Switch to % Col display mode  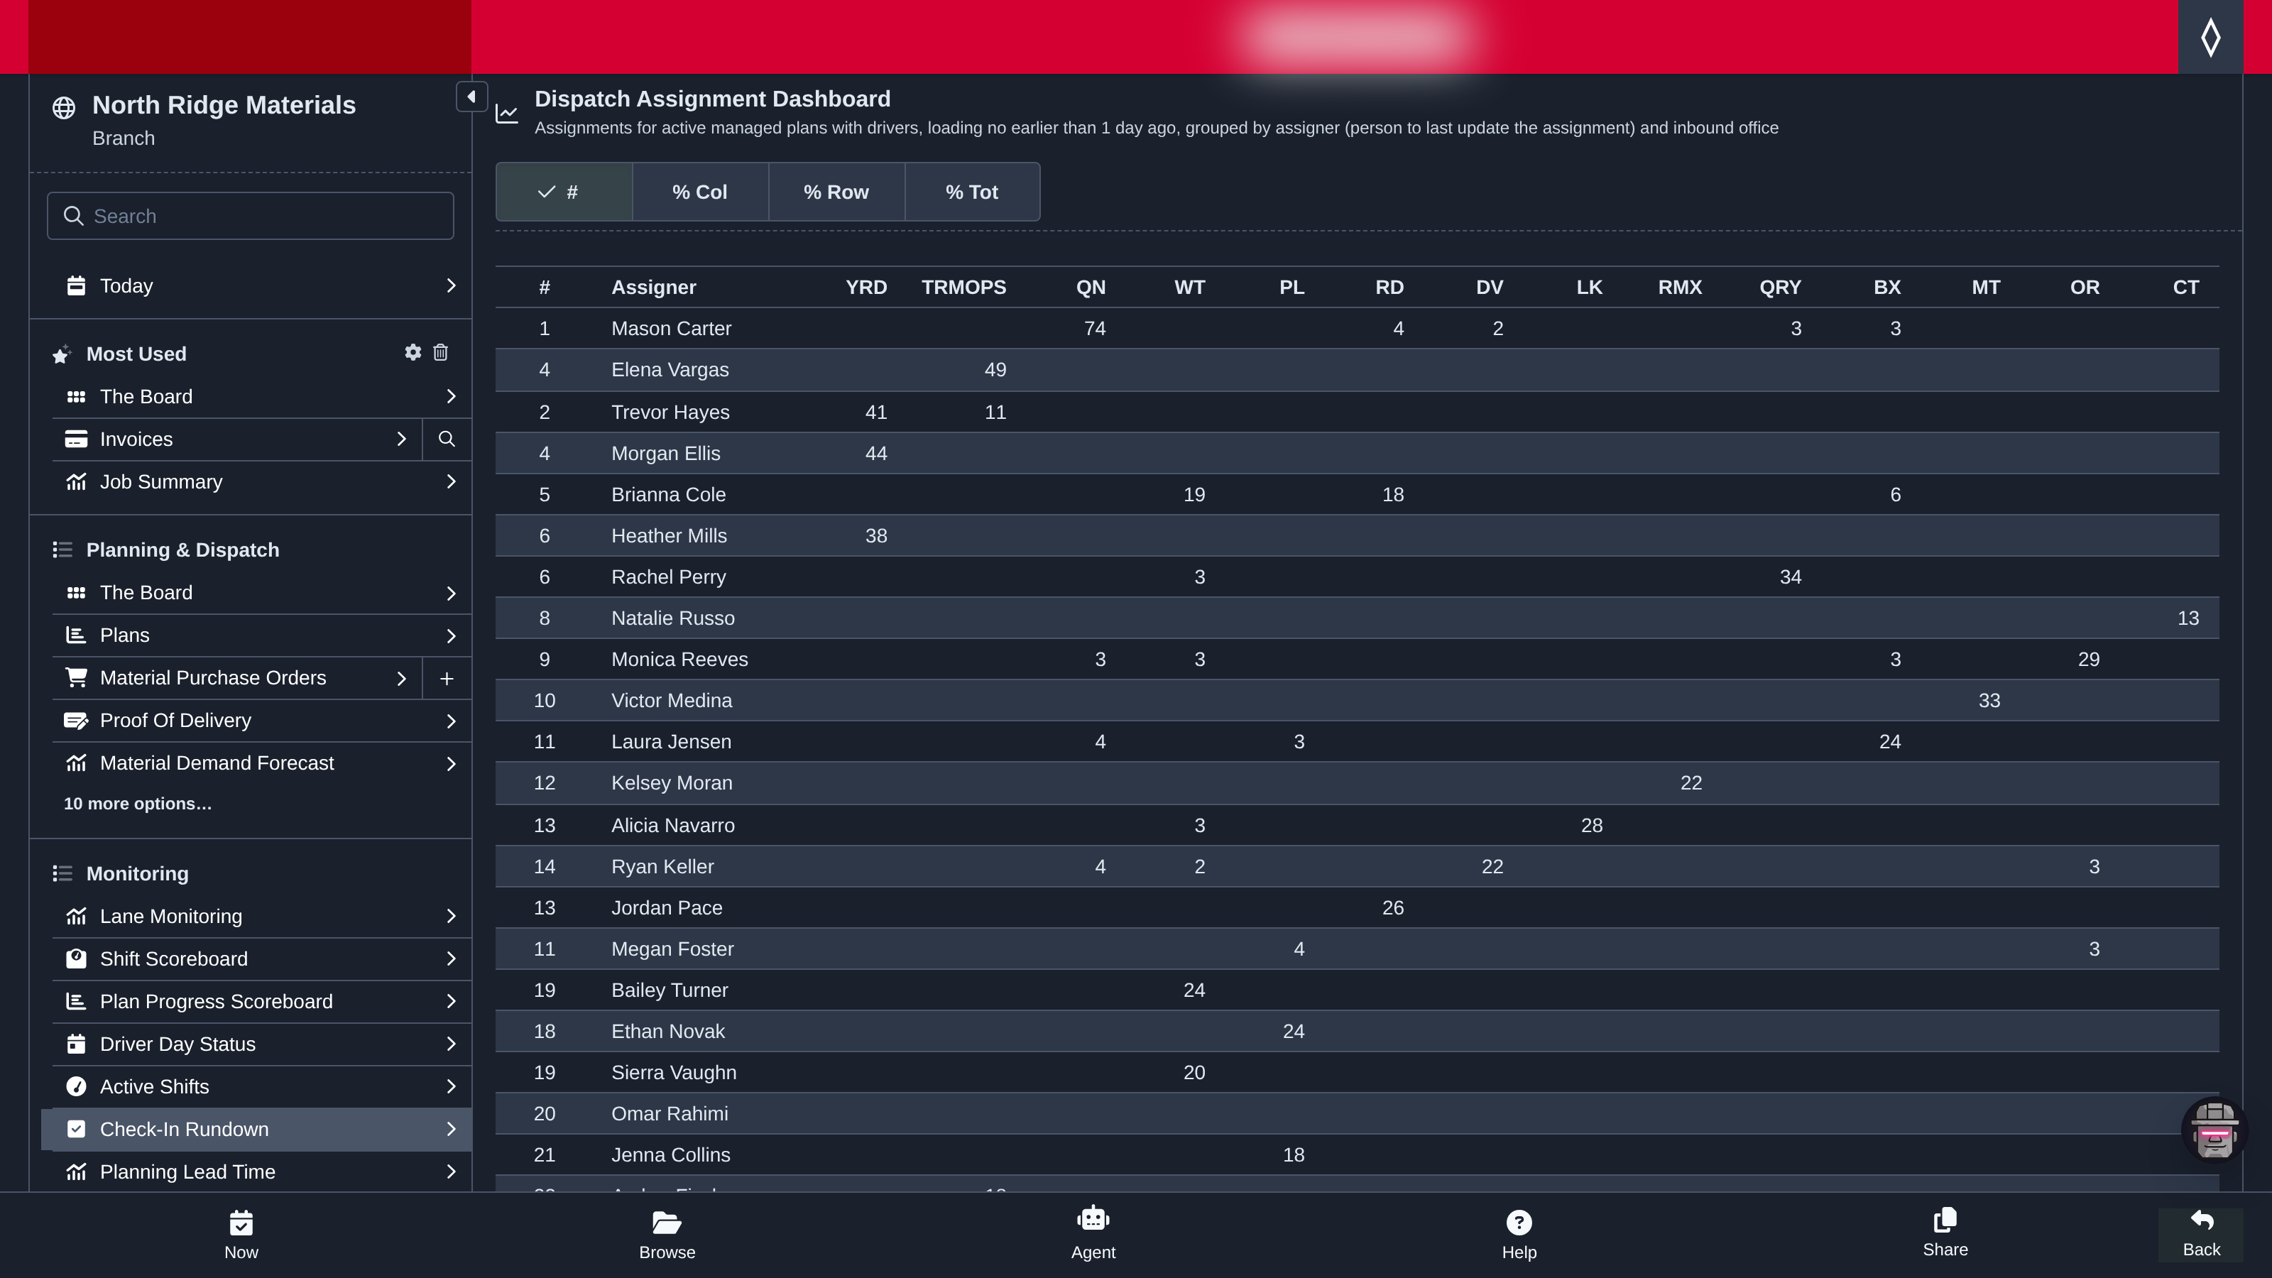(x=700, y=192)
